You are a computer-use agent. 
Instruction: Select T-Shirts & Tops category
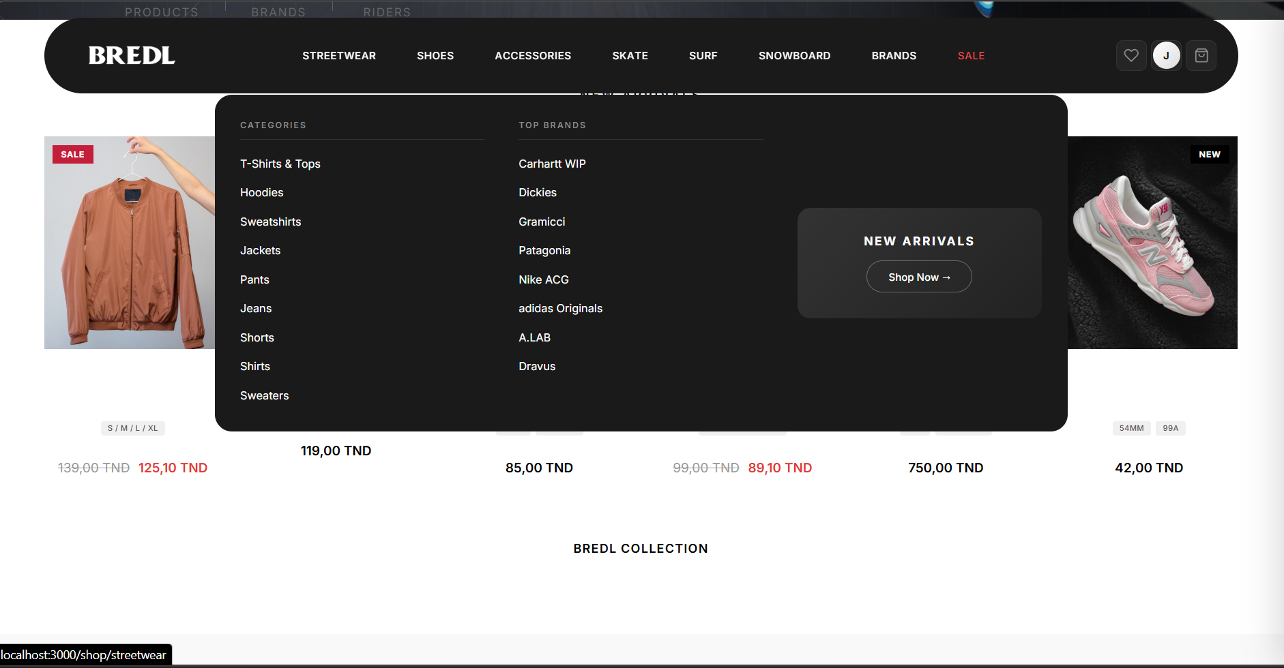(280, 164)
